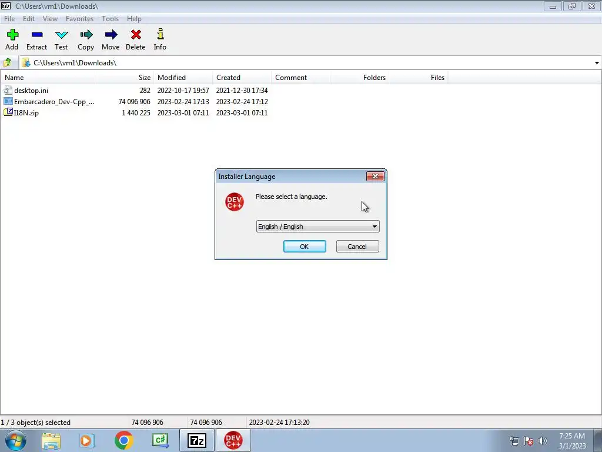
Task: Switch to 7-Zip taskbar button
Action: pos(196,440)
